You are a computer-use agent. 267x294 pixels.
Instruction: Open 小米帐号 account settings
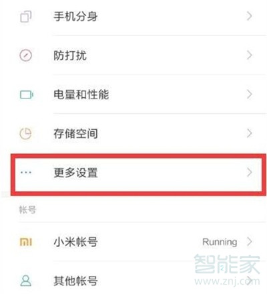[133, 242]
